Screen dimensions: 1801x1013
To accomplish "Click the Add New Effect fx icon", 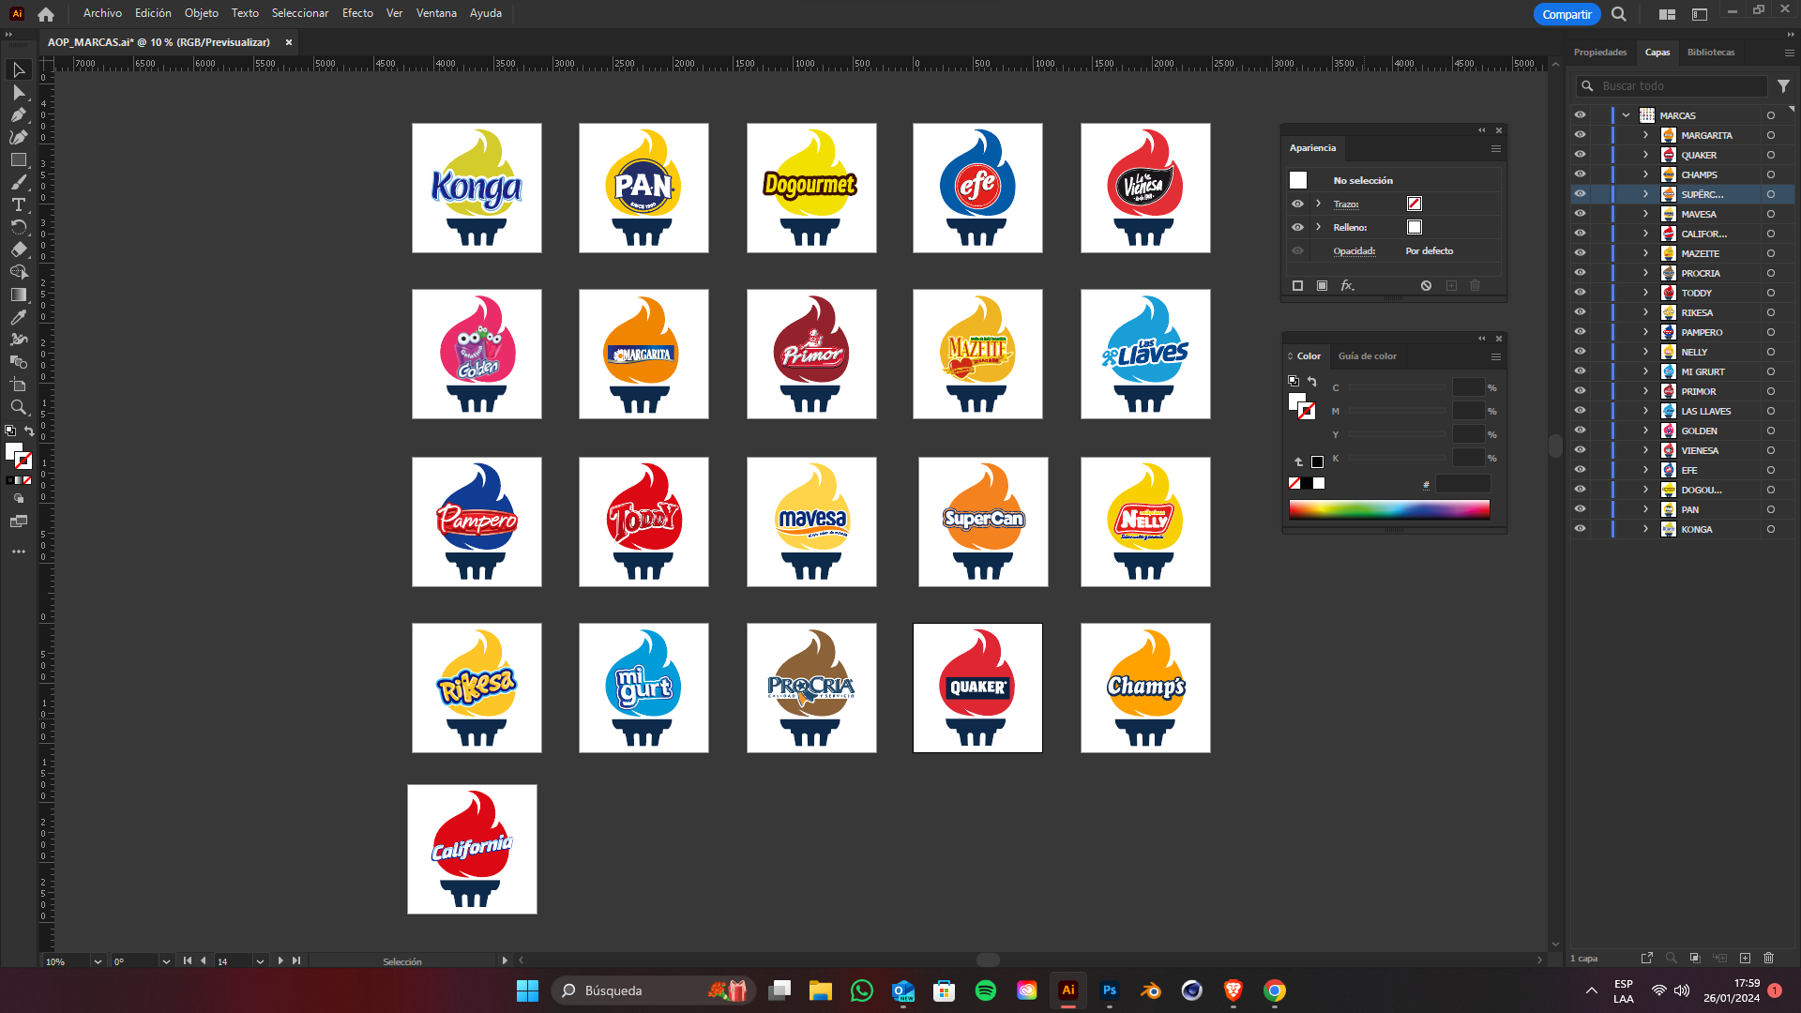I will [x=1347, y=285].
